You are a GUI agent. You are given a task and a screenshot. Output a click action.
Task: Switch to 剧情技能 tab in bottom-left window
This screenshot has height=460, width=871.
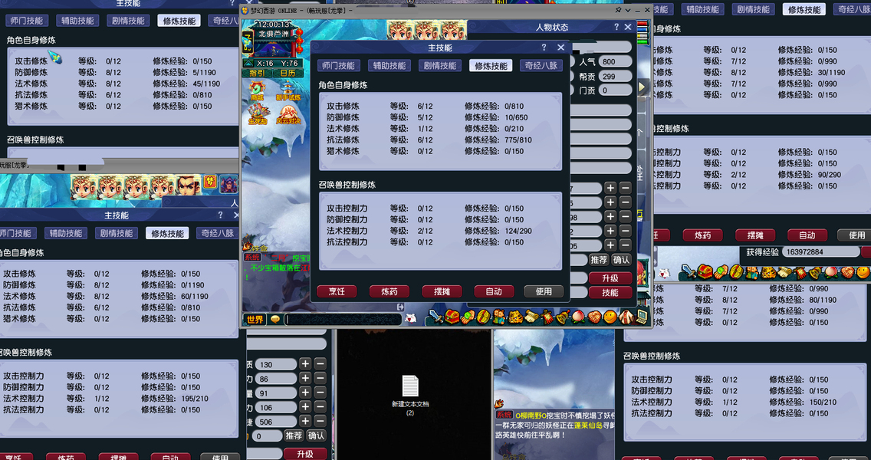117,233
